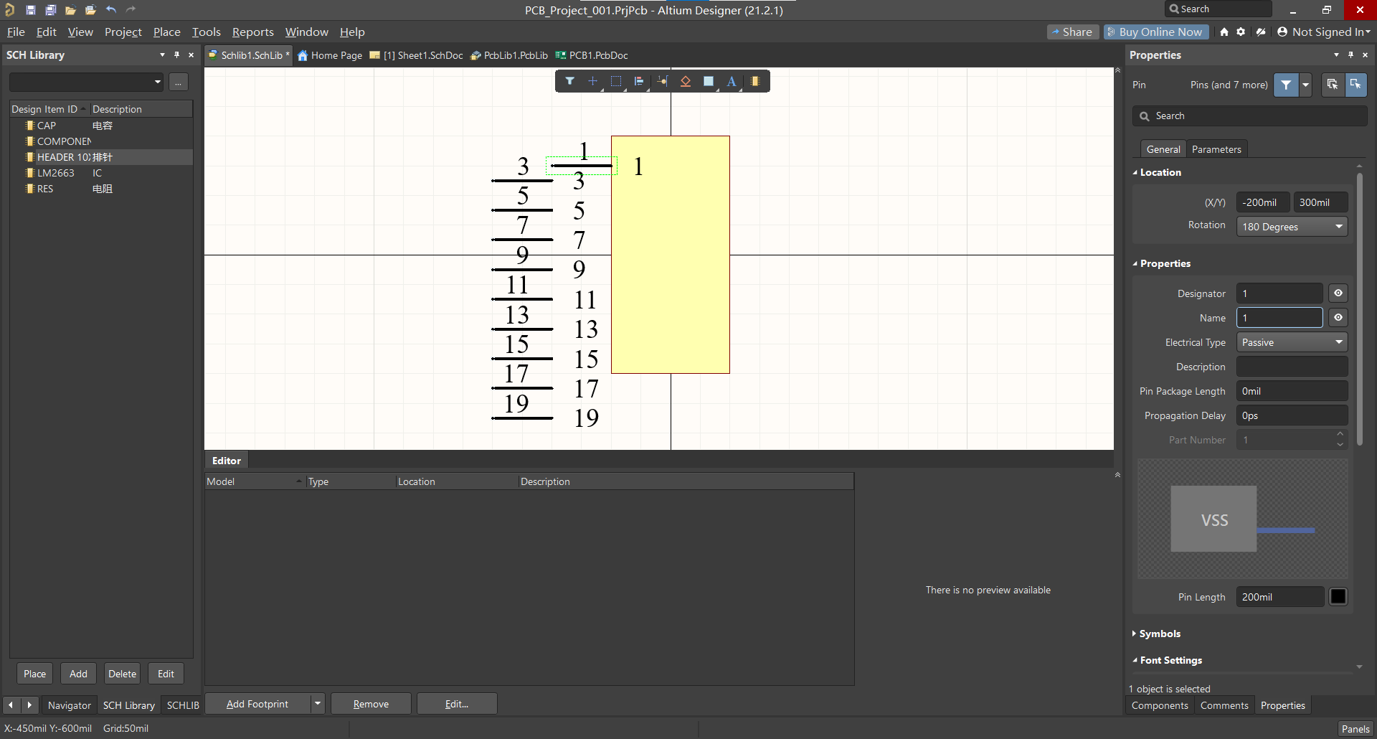Image resolution: width=1377 pixels, height=739 pixels.
Task: Select the Place Rectangle tool
Action: pos(709,81)
